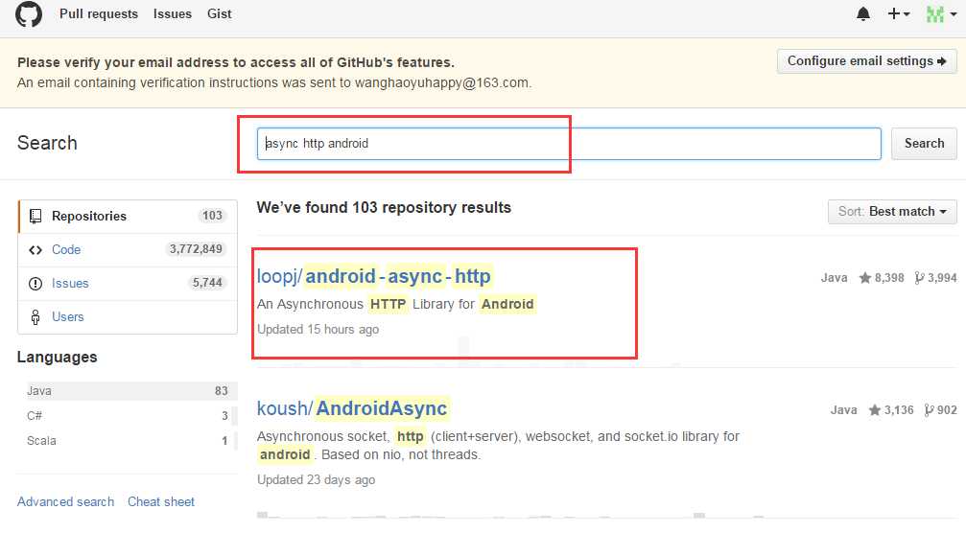Open Gist from the top navigation

click(x=220, y=13)
